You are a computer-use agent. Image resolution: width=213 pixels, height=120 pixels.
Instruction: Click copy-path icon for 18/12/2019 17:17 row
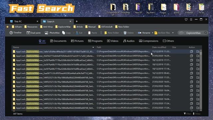pos(191,60)
